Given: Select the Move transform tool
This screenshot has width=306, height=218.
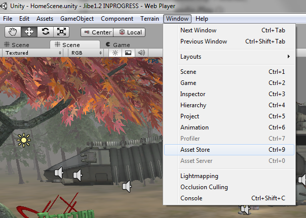Looking at the screenshot, I should 29,32.
